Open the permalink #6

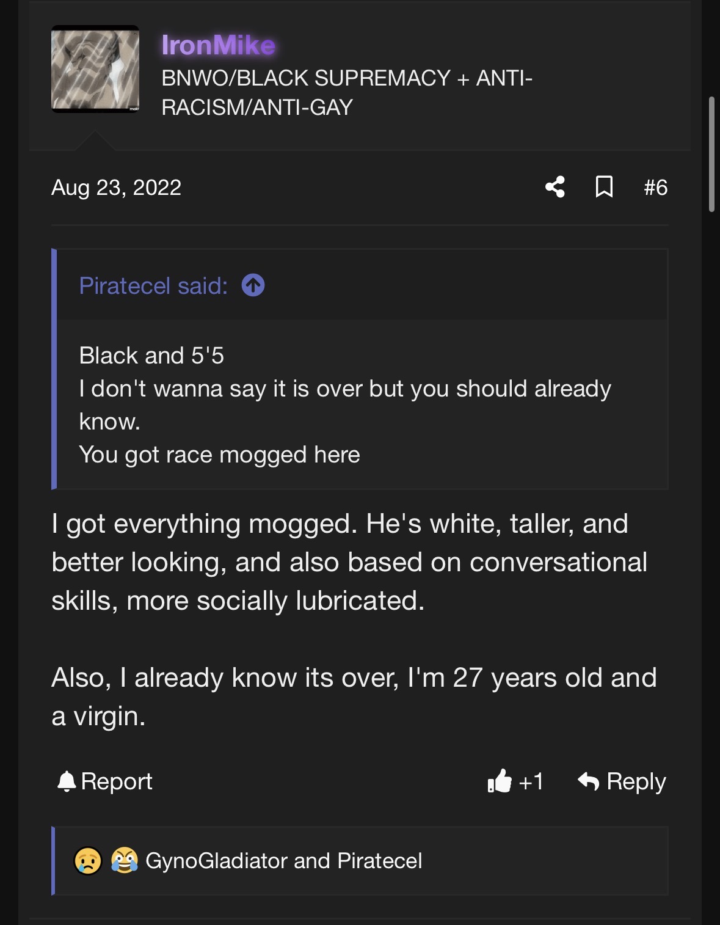[656, 187]
